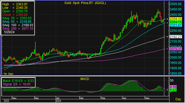
Task: Click the 1950.00 price axis label
Action: click(x=176, y=63)
